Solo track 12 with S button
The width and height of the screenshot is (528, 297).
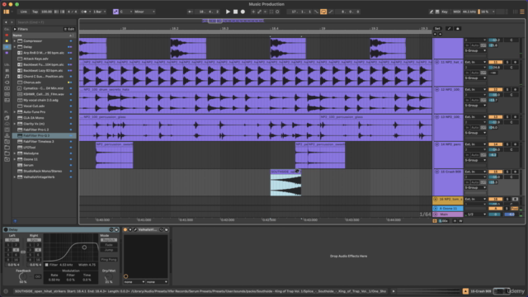507,90
